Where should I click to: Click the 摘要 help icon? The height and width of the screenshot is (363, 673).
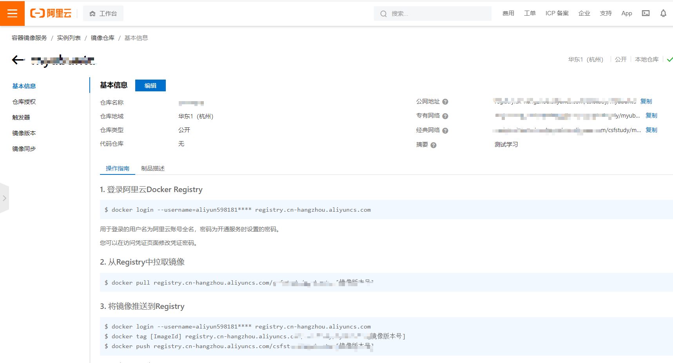[434, 145]
